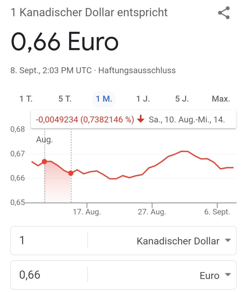247x292 pixels.
Task: Select the Max. time range
Action: coord(221,99)
